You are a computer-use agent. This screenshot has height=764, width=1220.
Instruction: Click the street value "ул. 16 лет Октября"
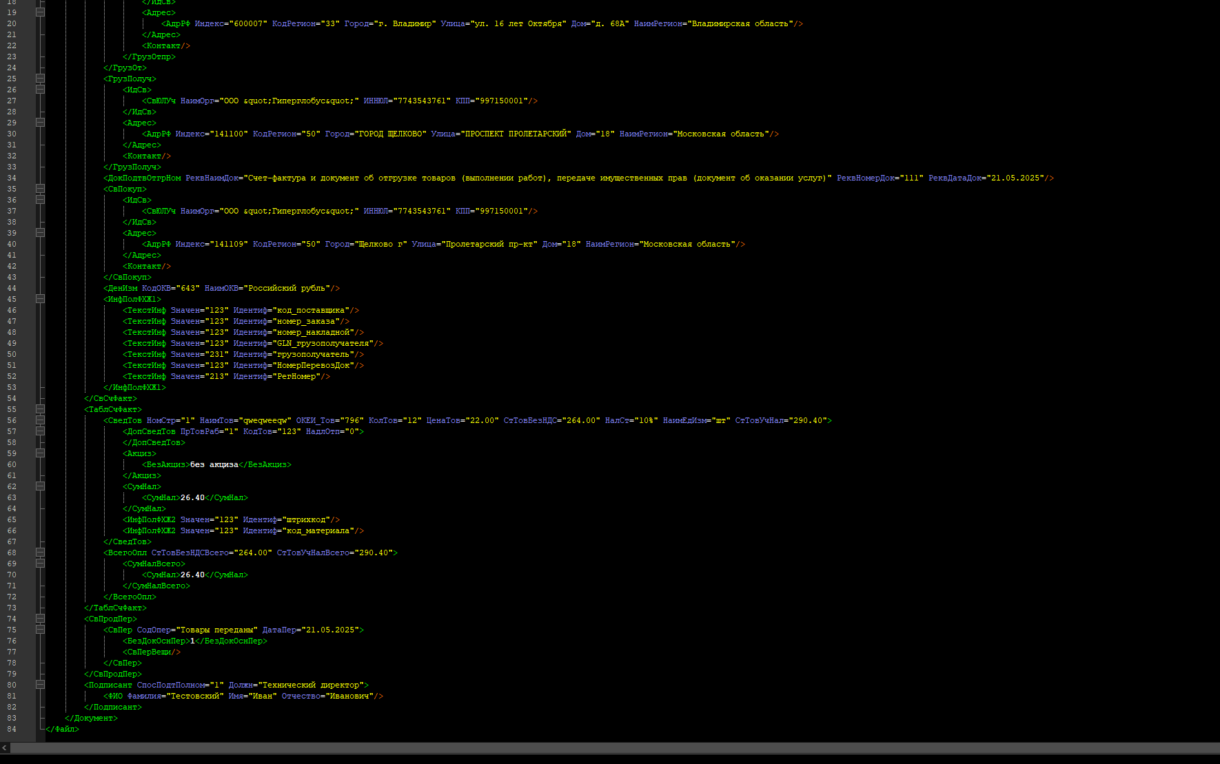pos(518,23)
